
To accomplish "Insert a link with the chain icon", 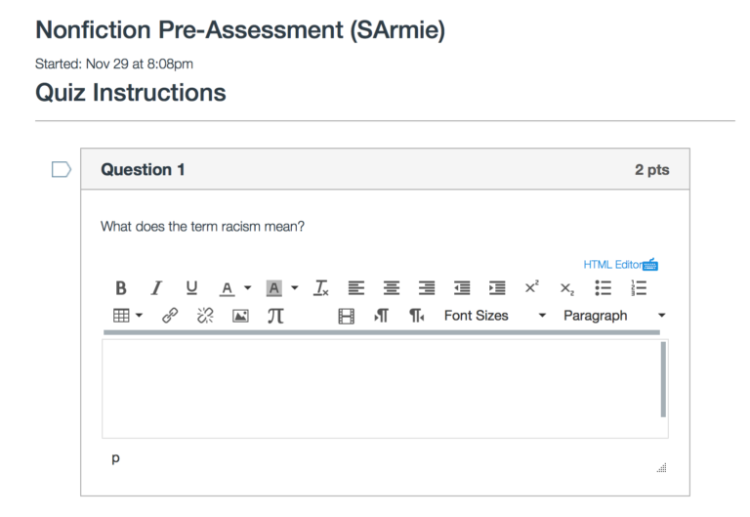I will [170, 316].
